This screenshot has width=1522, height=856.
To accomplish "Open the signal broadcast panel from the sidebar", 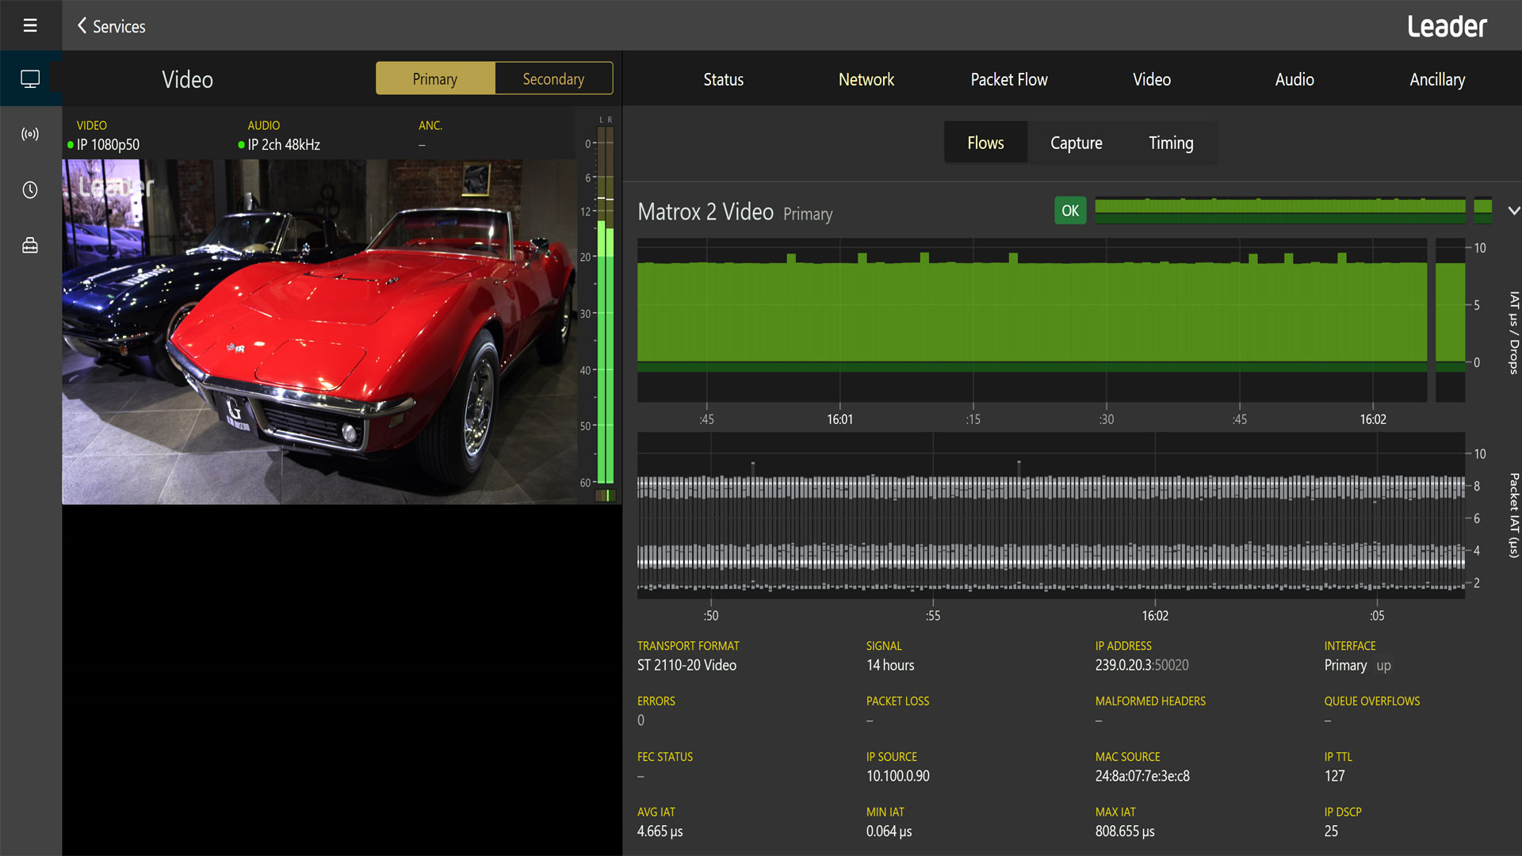I will coord(31,133).
